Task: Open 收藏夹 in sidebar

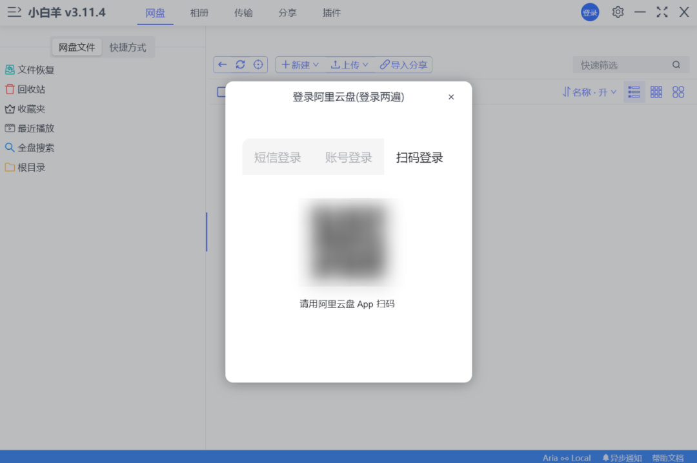Action: (x=25, y=109)
